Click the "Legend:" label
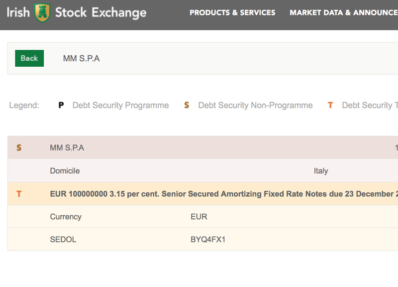 (x=24, y=105)
